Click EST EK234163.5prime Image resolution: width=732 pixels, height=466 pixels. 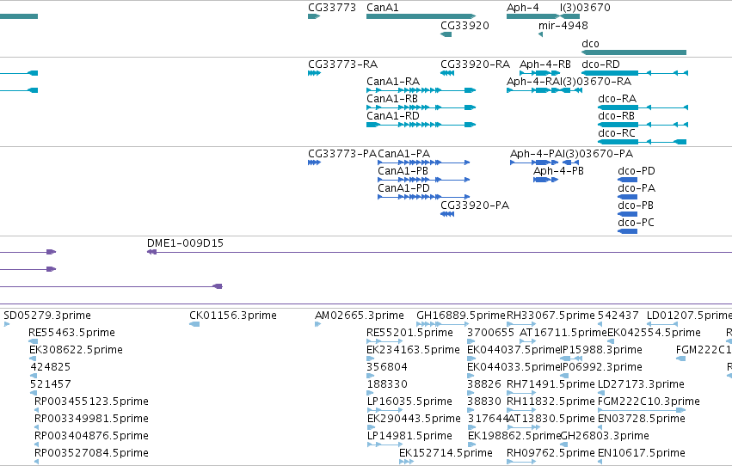pos(370,359)
